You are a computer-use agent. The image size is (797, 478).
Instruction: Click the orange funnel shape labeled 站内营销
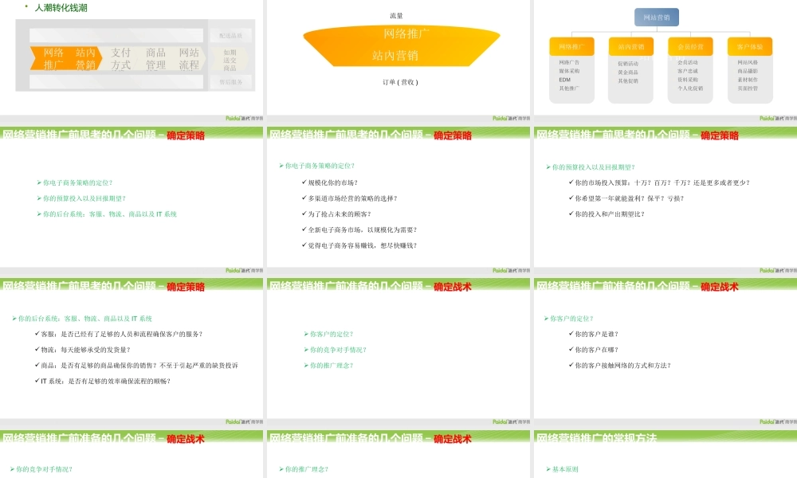[395, 56]
